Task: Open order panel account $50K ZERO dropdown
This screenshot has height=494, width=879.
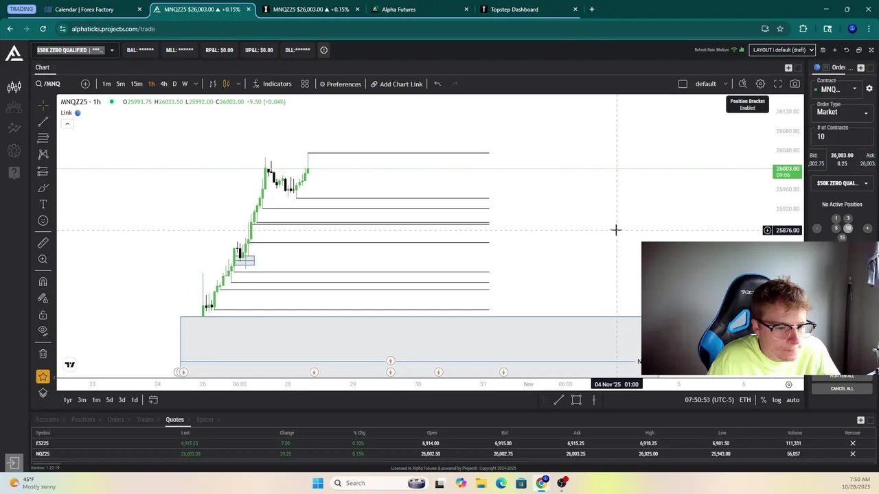Action: click(843, 183)
